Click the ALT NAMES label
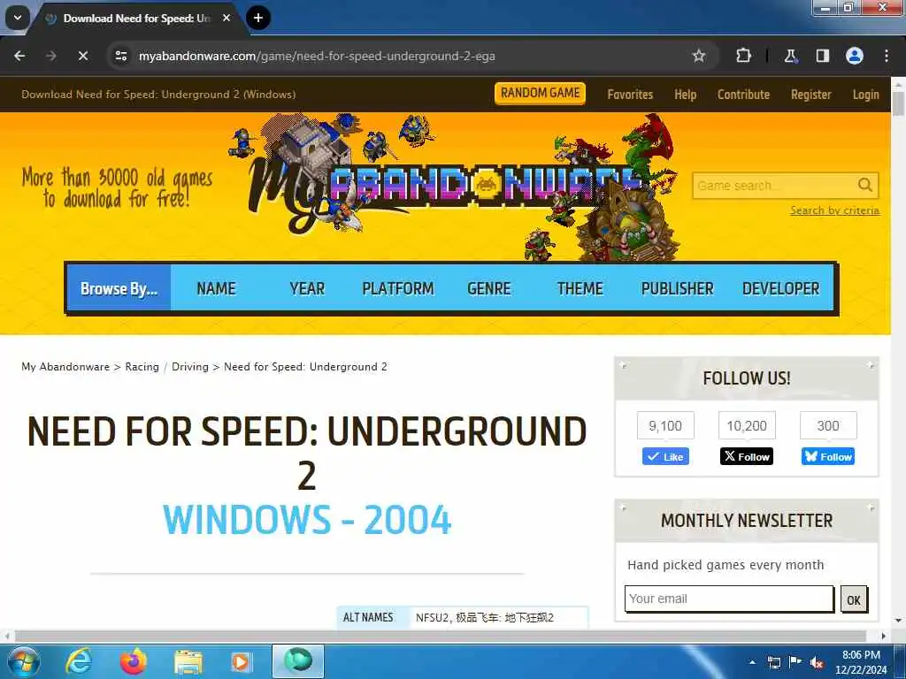The height and width of the screenshot is (679, 906). [368, 617]
